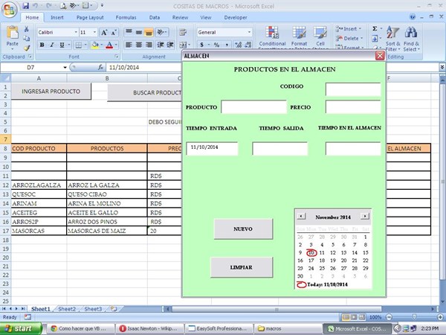The image size is (446, 335).
Task: Increase font size with Grow Font icon
Action: 104,33
